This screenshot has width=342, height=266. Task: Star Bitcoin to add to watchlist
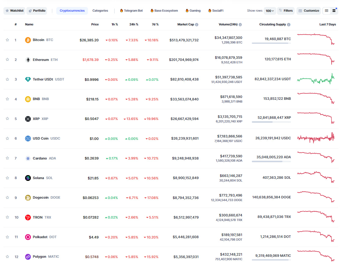[7, 40]
